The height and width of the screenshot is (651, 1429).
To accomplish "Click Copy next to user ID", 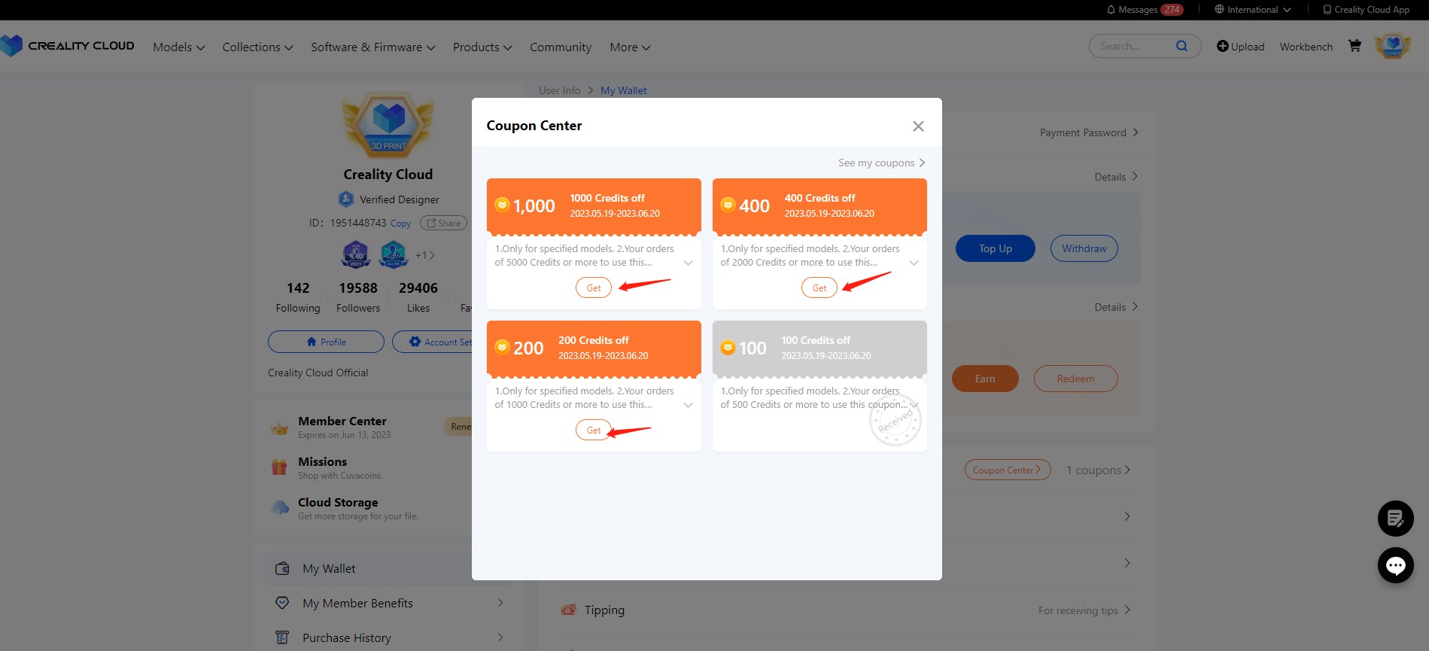I will (400, 224).
